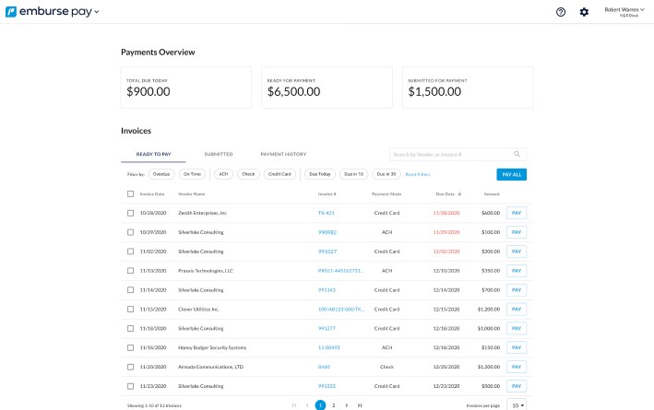Toggle the Due in 10 filter chip
654x410 pixels.
354,174
